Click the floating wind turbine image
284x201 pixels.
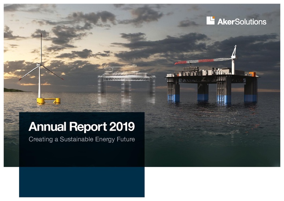[x=41, y=69]
